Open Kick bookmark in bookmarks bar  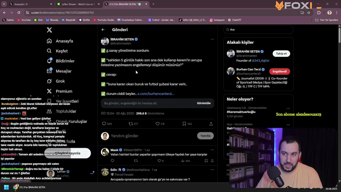38,20
